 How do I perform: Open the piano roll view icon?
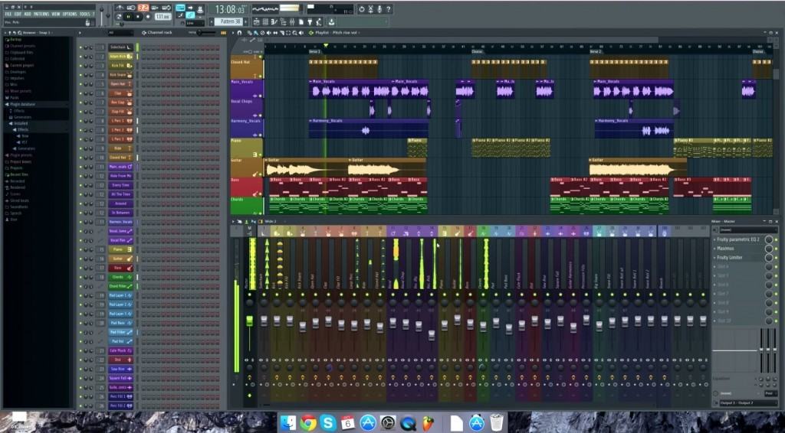click(274, 22)
